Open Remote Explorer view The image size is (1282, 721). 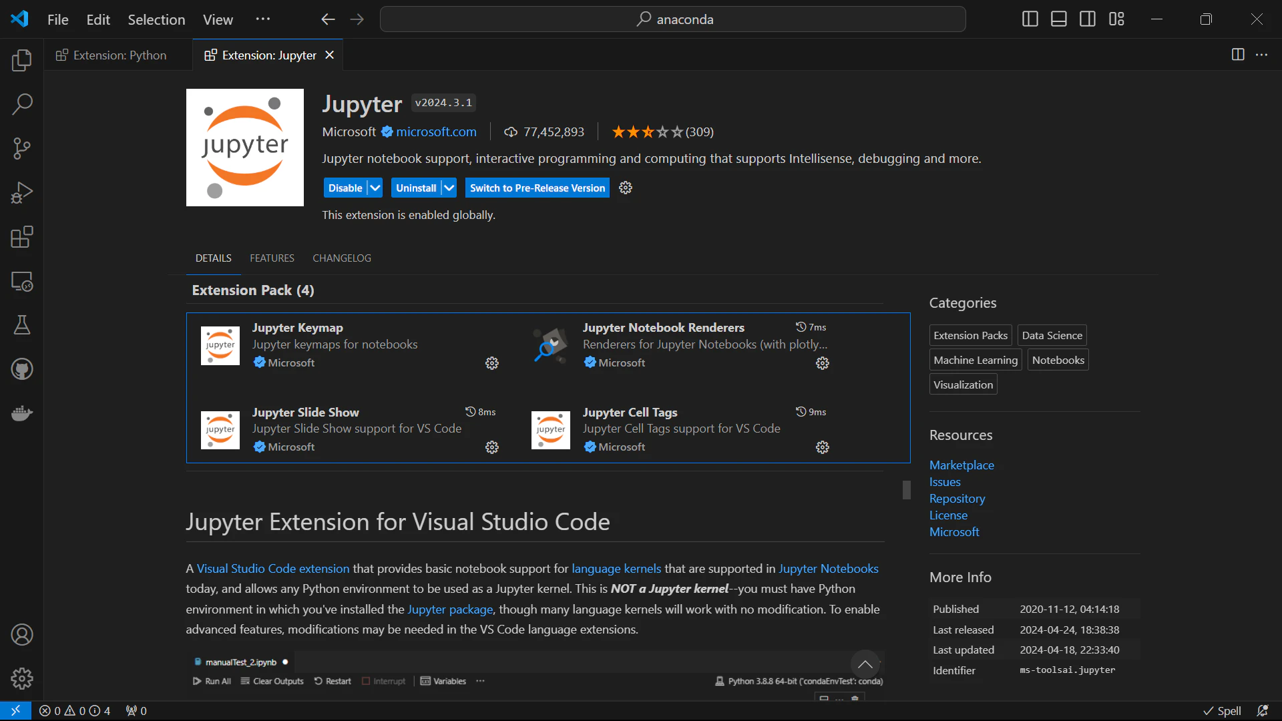[x=22, y=281]
